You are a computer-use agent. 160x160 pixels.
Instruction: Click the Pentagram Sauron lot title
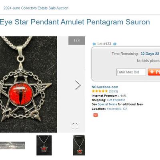tap(75, 22)
